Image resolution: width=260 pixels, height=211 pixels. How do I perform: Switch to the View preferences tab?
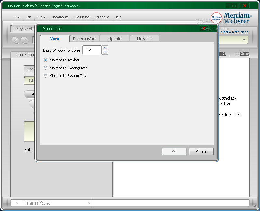55,39
